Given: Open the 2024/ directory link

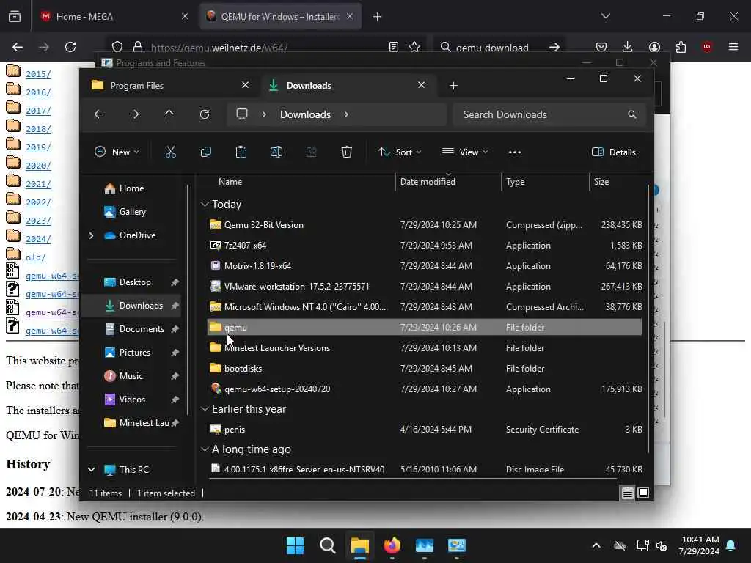Looking at the screenshot, I should [x=38, y=238].
